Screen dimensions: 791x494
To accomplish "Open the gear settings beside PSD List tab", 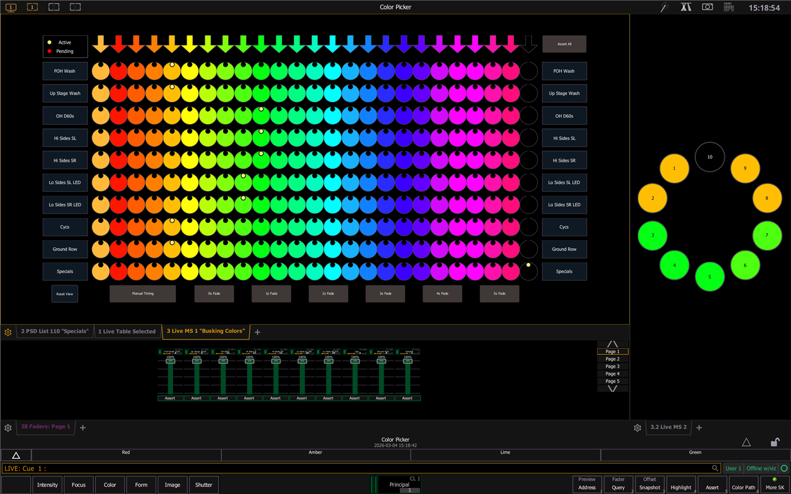I will pos(8,332).
